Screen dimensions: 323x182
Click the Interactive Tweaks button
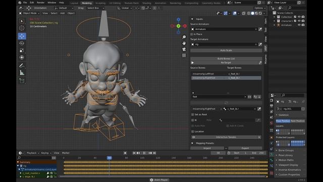(x=226, y=137)
